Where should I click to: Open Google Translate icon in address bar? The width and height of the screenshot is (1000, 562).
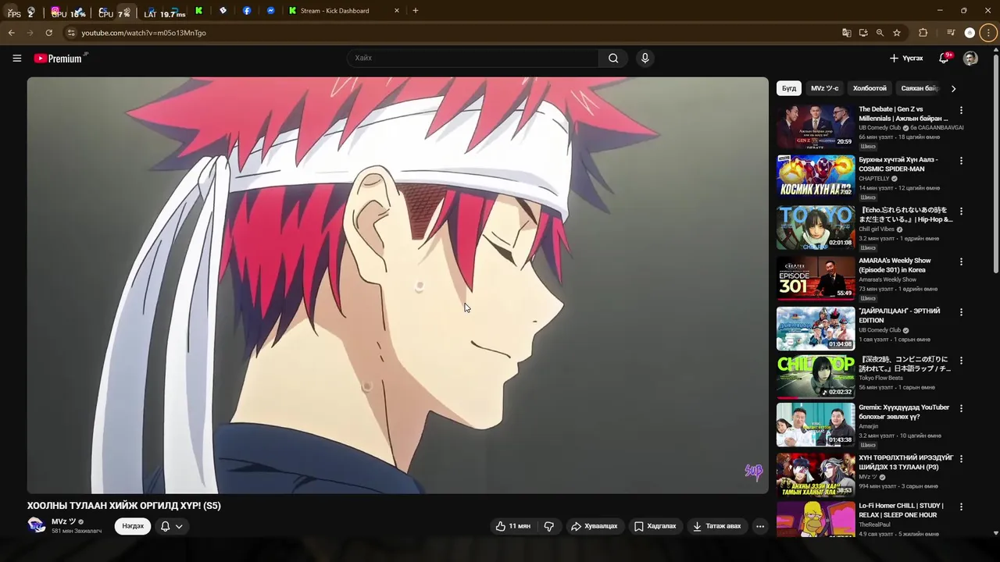[x=846, y=33]
